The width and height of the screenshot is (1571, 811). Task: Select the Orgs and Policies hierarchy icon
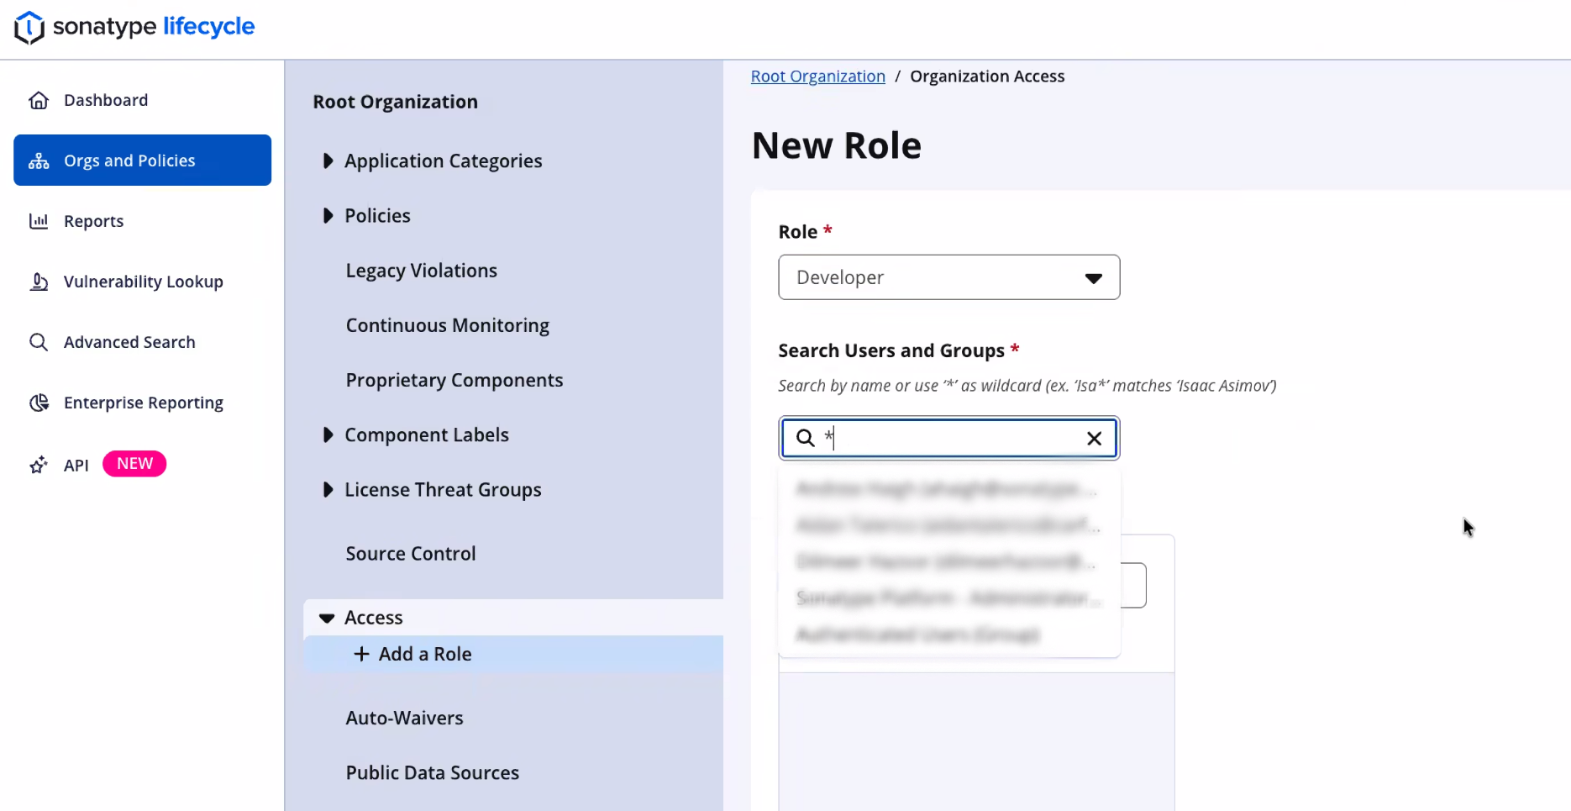click(x=39, y=161)
